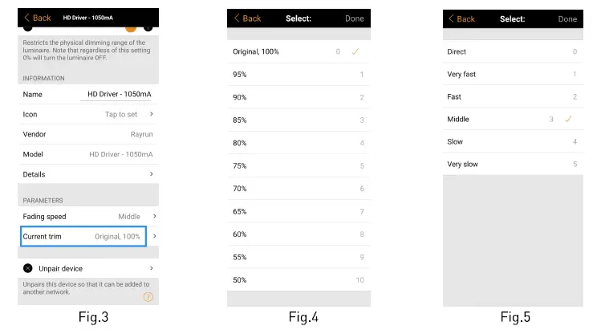Open the Unpair device row chevron
Image resolution: width=601 pixels, height=334 pixels.
coord(152,268)
